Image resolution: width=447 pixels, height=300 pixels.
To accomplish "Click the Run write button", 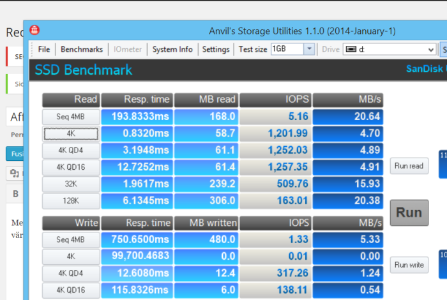I will [409, 264].
